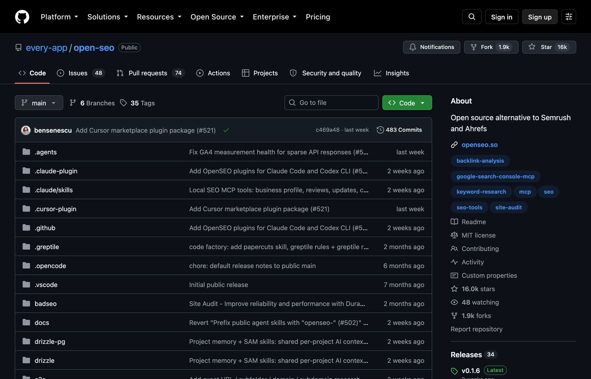591x379 pixels.
Task: Select the backlink-analysis topic tag
Action: 480,161
